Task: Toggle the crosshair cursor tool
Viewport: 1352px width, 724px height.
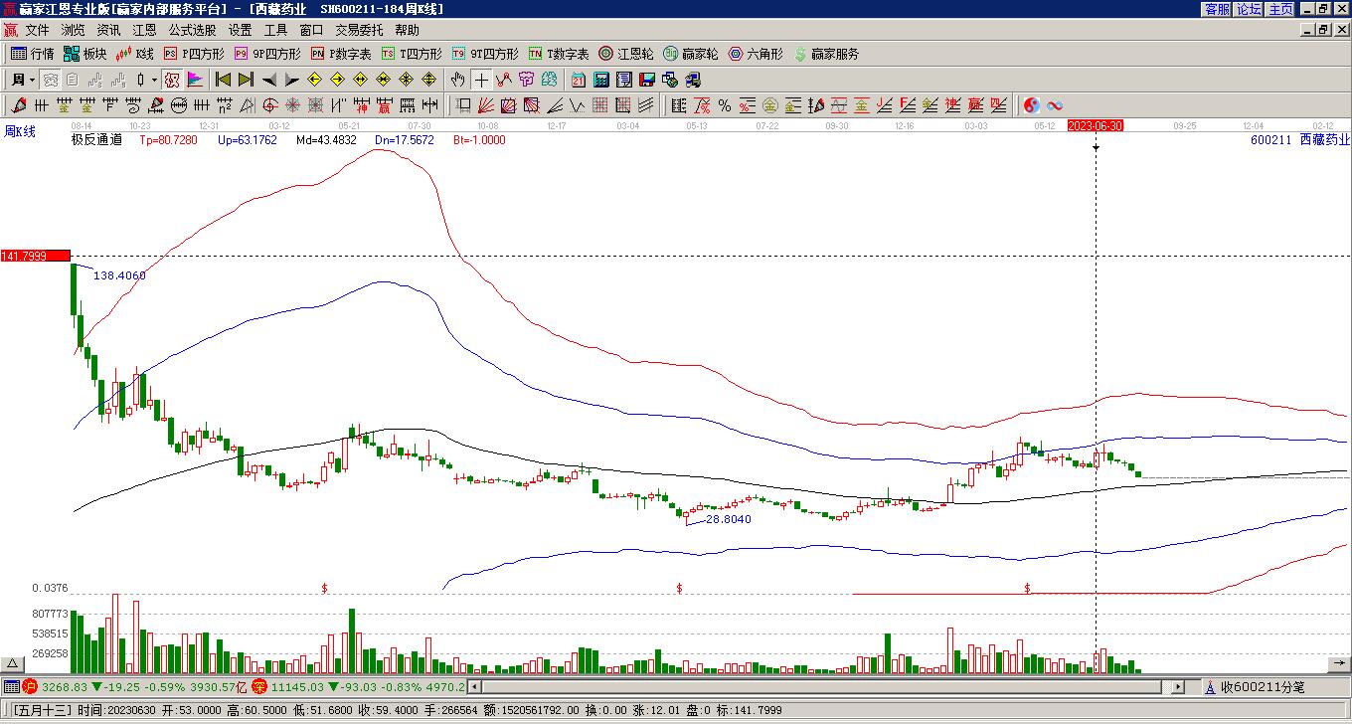Action: click(x=481, y=80)
